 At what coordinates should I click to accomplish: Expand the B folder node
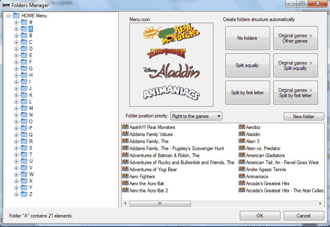click(16, 36)
